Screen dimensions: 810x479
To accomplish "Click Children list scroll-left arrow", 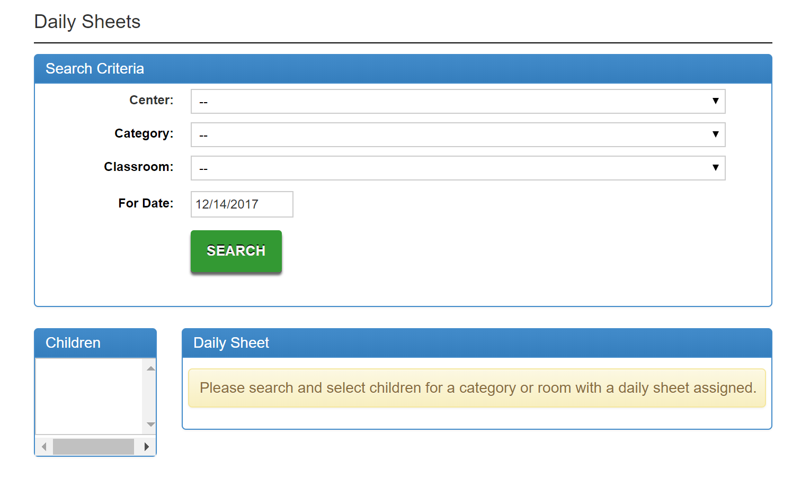I will (44, 447).
